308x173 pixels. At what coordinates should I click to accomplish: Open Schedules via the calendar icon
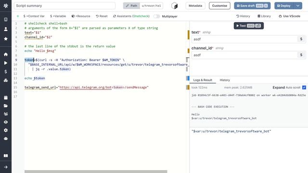(6, 98)
